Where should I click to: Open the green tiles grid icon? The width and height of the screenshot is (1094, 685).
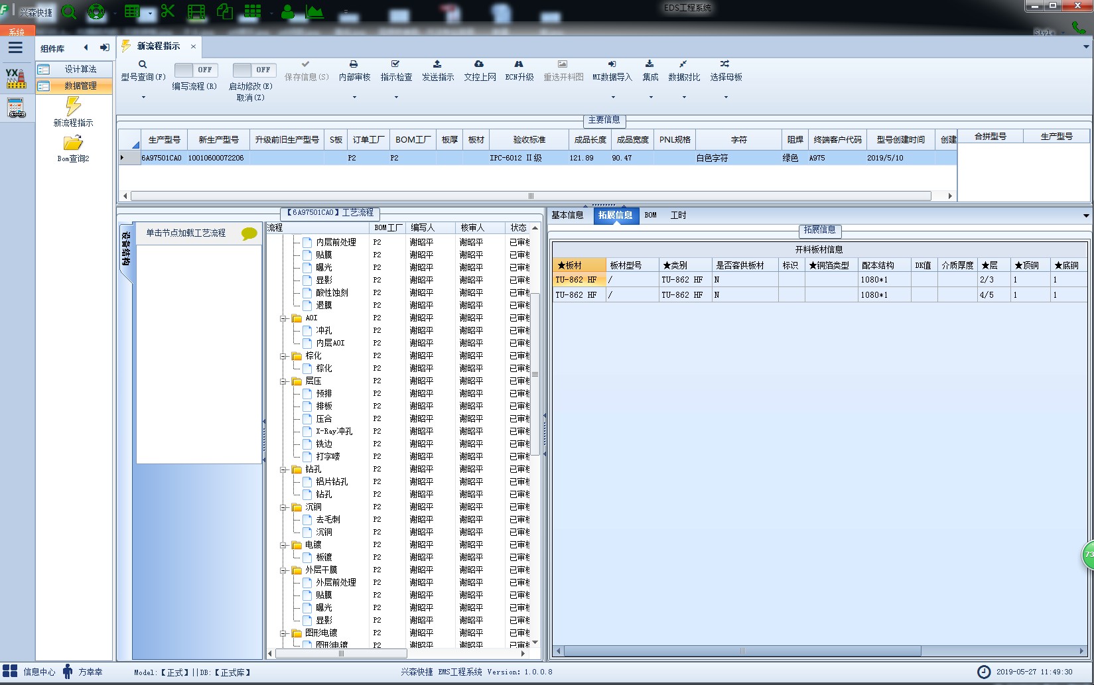click(x=253, y=11)
